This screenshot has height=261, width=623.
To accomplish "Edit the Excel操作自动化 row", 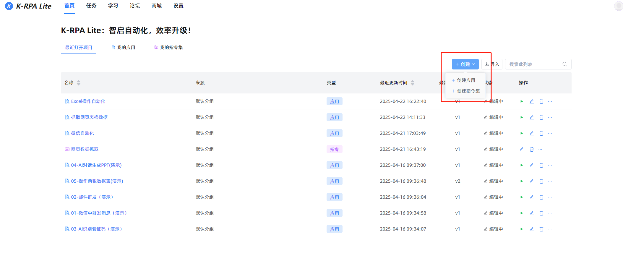I will click(531, 101).
